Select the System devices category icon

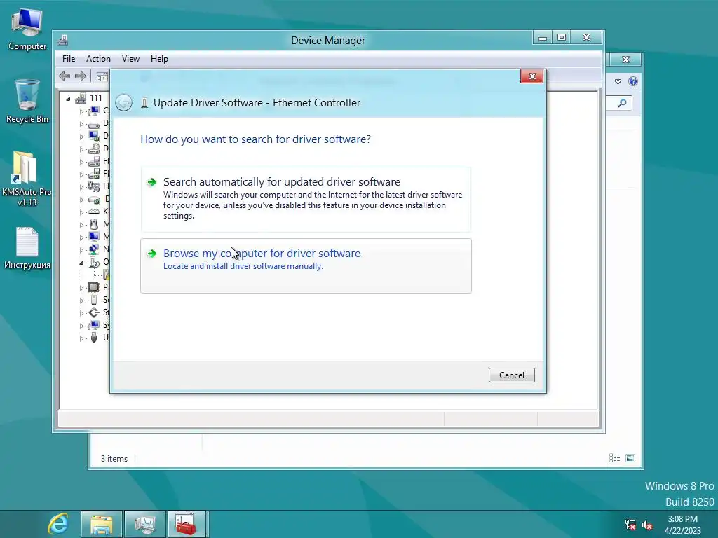94,325
